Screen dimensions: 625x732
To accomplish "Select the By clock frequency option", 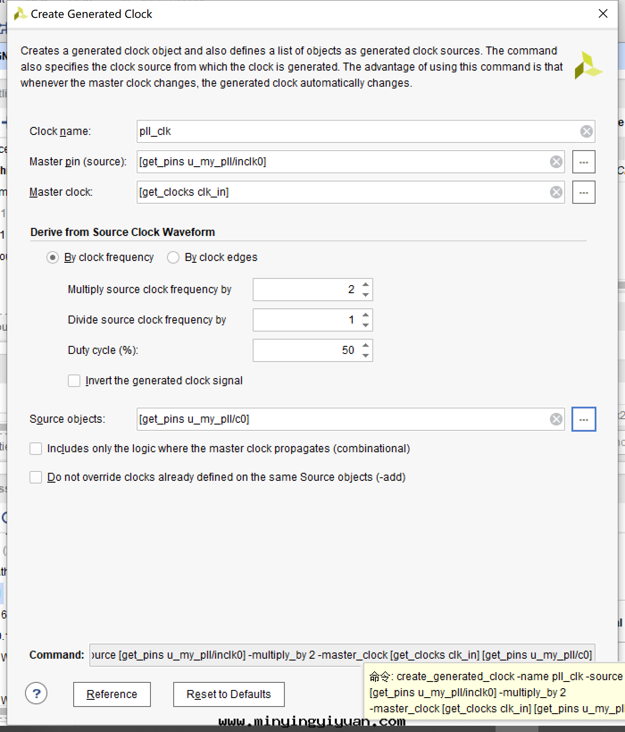I will pos(53,257).
